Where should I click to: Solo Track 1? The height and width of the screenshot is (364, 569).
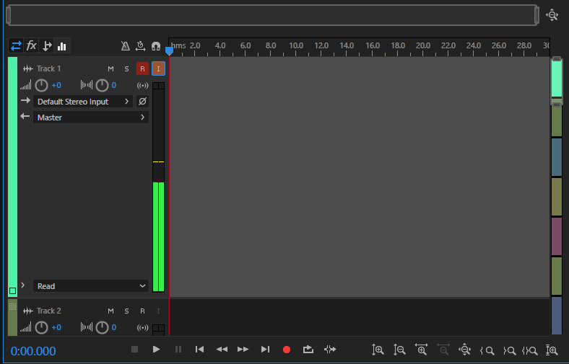pos(126,68)
